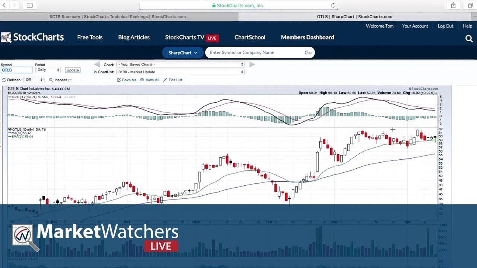477x268 pixels.
Task: Click the EMA(20) 59.04 legend text
Action: coord(22,137)
